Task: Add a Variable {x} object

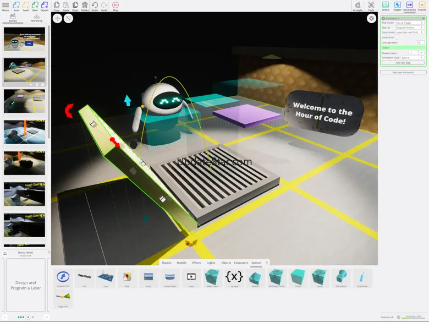Action: [234, 278]
